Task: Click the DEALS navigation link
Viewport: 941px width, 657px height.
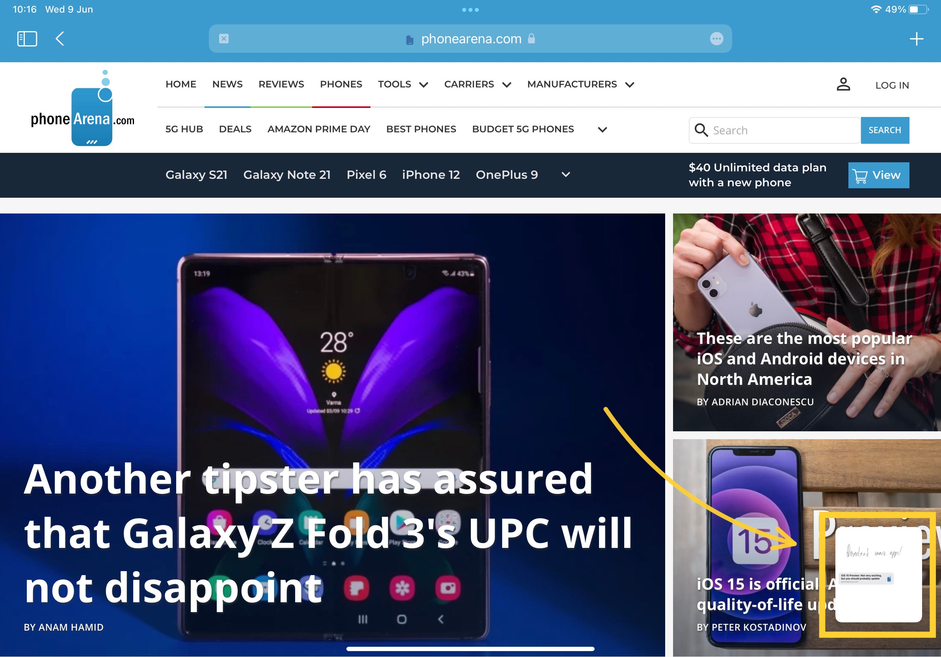Action: point(235,129)
